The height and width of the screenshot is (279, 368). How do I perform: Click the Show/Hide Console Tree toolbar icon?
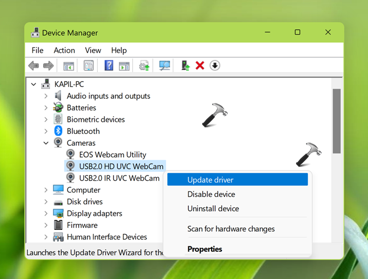[68, 66]
